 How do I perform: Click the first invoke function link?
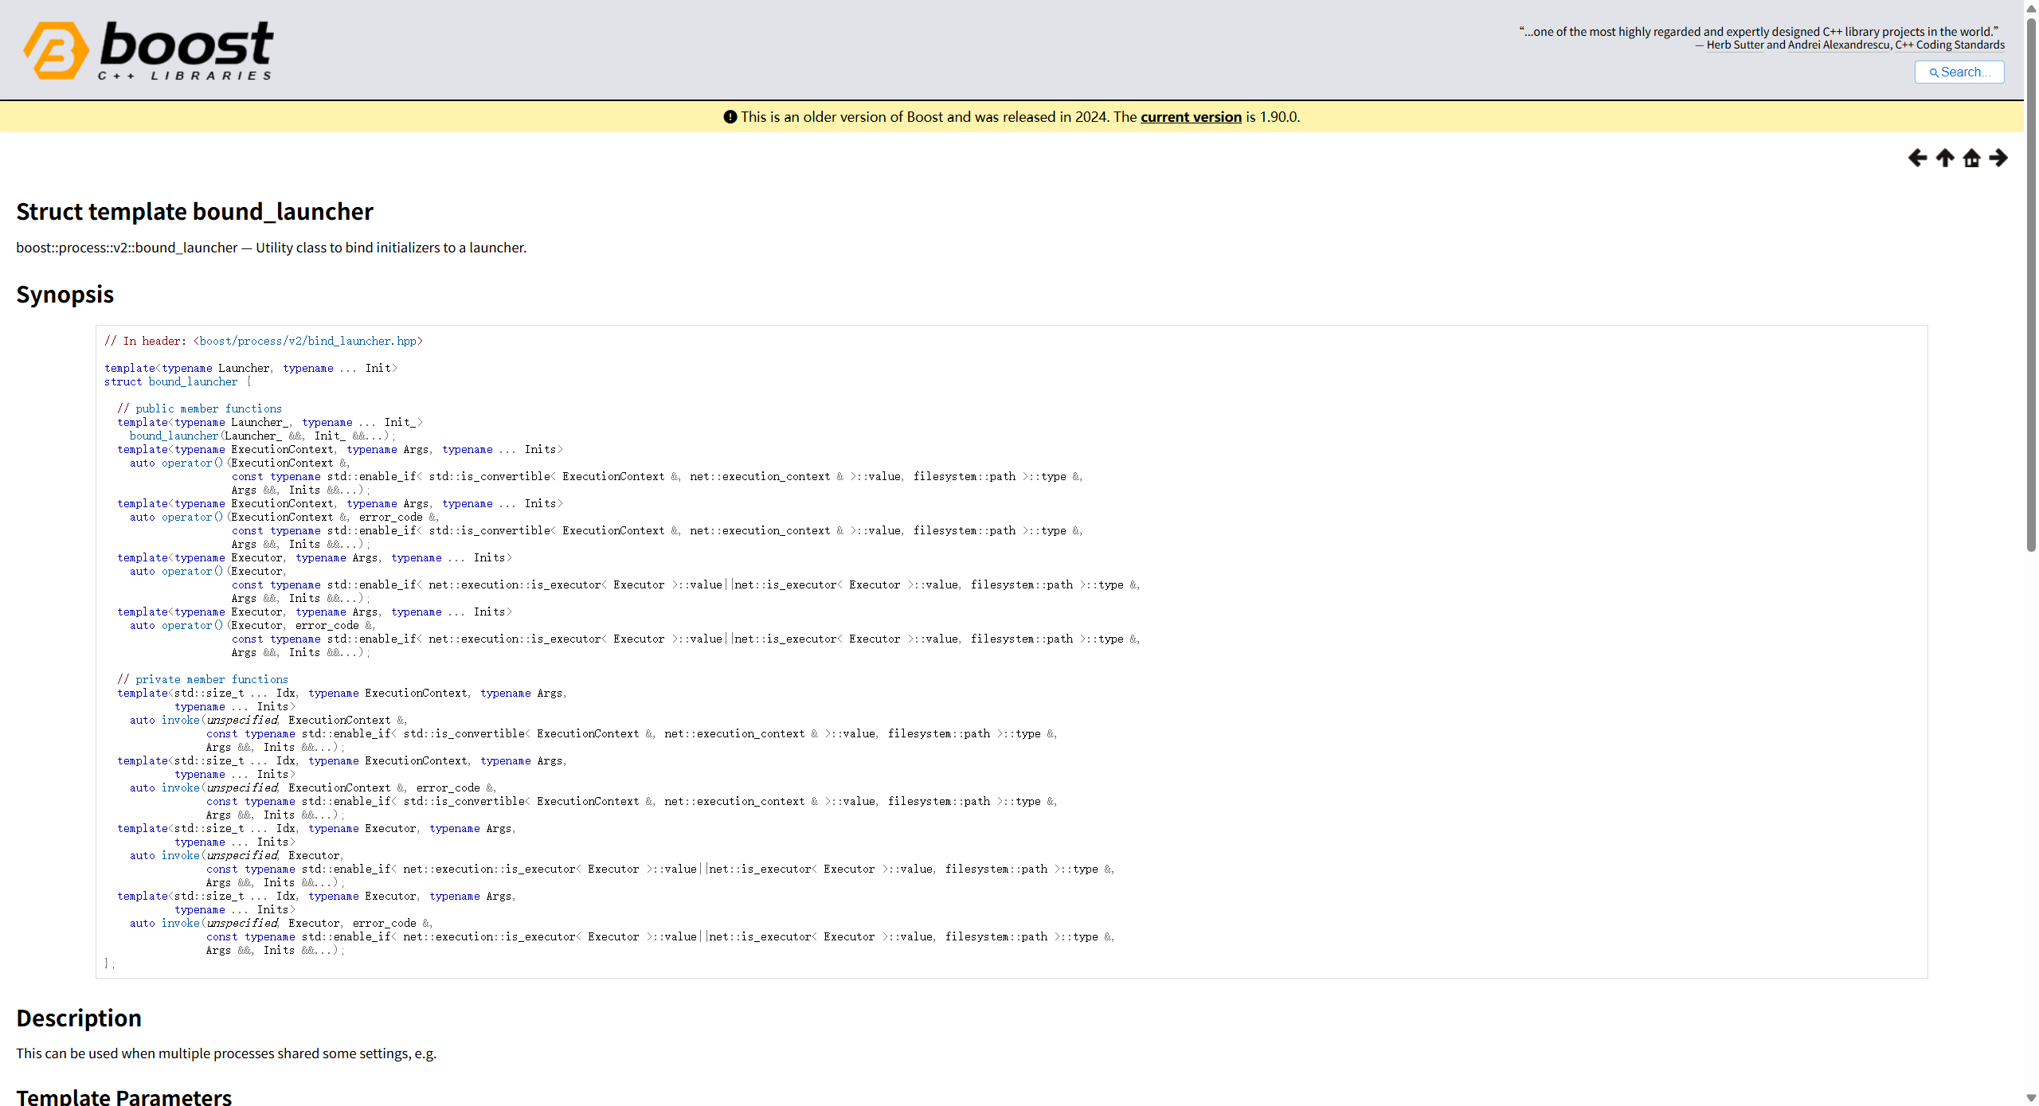180,720
